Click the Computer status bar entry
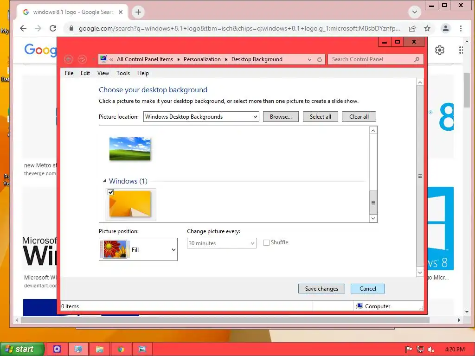The image size is (475, 356). pyautogui.click(x=373, y=306)
